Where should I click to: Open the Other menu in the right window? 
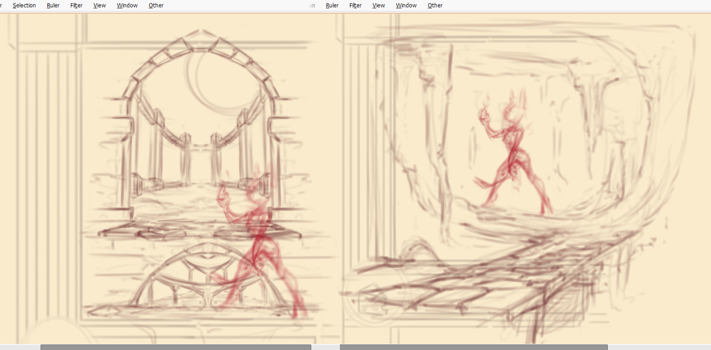pos(435,6)
